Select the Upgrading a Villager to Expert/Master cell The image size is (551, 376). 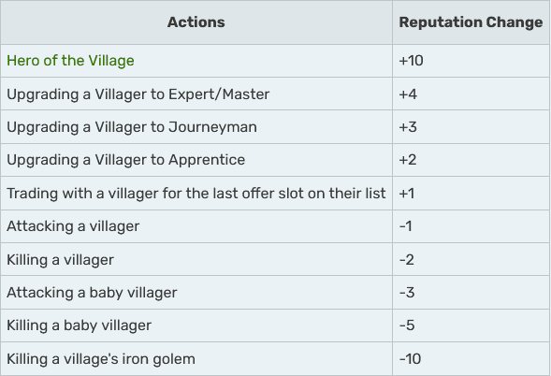[x=196, y=94]
